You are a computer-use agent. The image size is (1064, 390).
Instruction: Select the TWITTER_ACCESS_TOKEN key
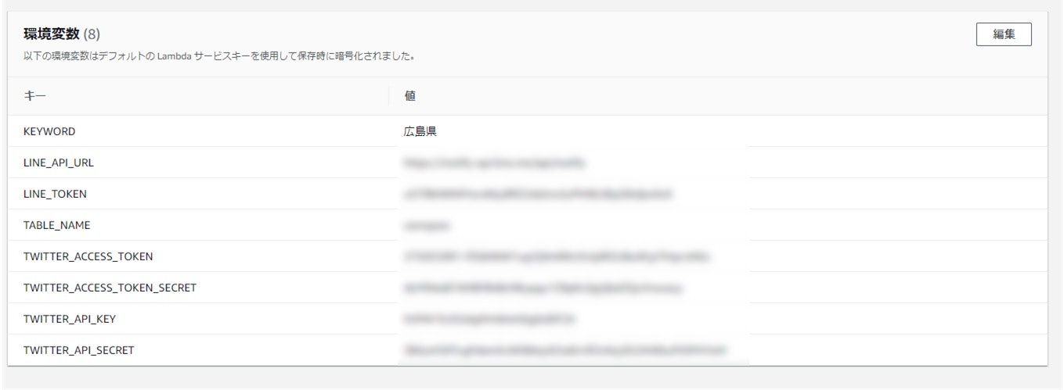pos(88,256)
